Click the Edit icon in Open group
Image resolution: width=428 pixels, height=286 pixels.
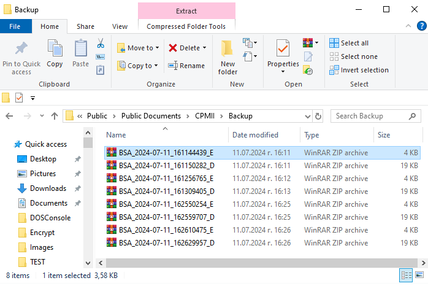[x=308, y=56]
